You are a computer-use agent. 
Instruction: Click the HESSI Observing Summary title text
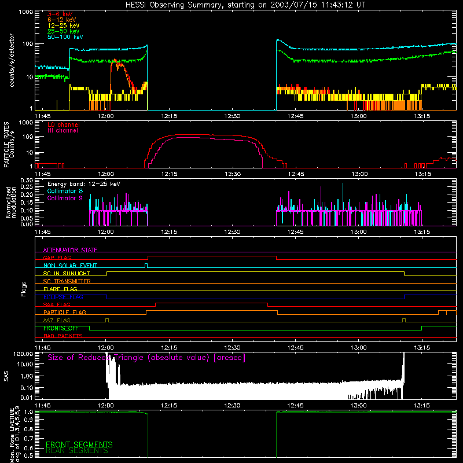point(245,5)
